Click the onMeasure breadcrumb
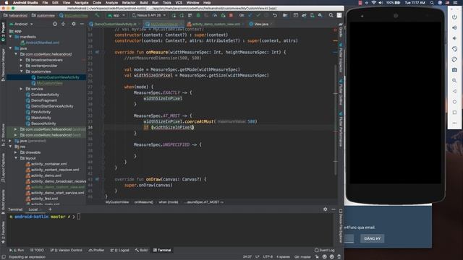Screen dimensions: 463x260 (143, 202)
